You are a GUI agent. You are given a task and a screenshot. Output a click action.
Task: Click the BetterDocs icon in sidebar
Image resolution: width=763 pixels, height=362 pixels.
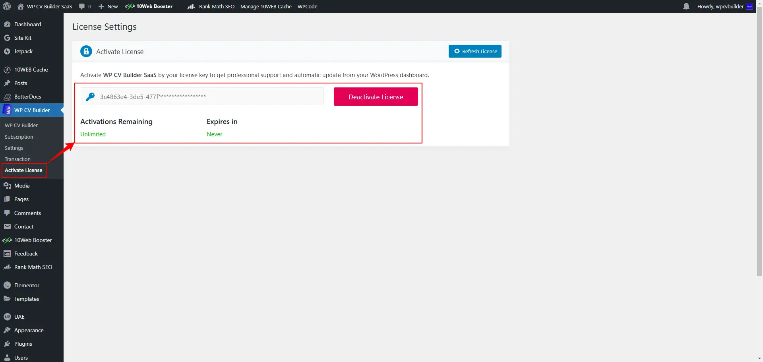(7, 97)
